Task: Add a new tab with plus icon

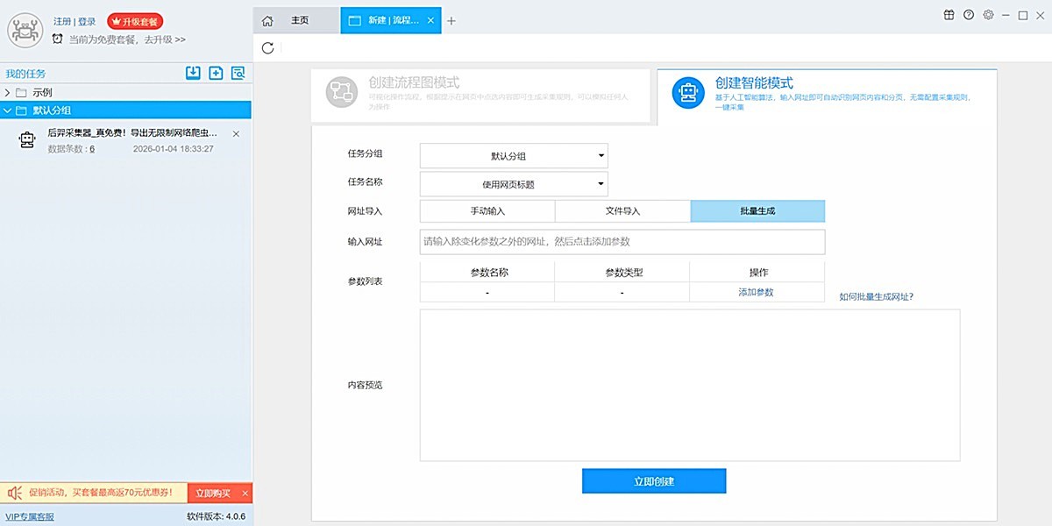Action: (x=451, y=21)
